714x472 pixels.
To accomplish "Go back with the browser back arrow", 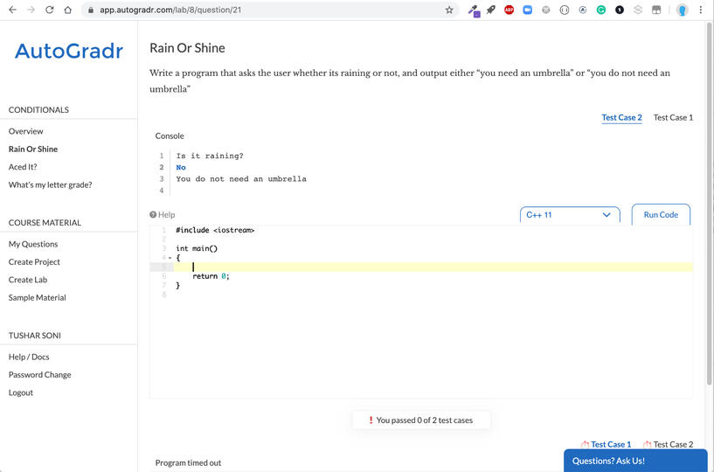I will tap(12, 10).
